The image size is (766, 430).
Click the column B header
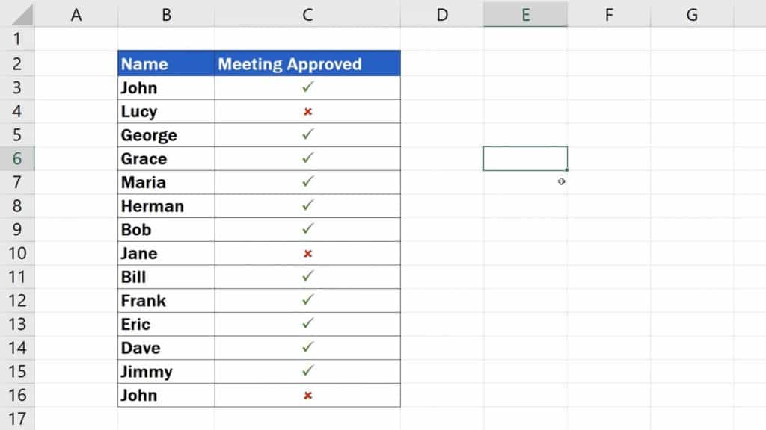point(166,14)
